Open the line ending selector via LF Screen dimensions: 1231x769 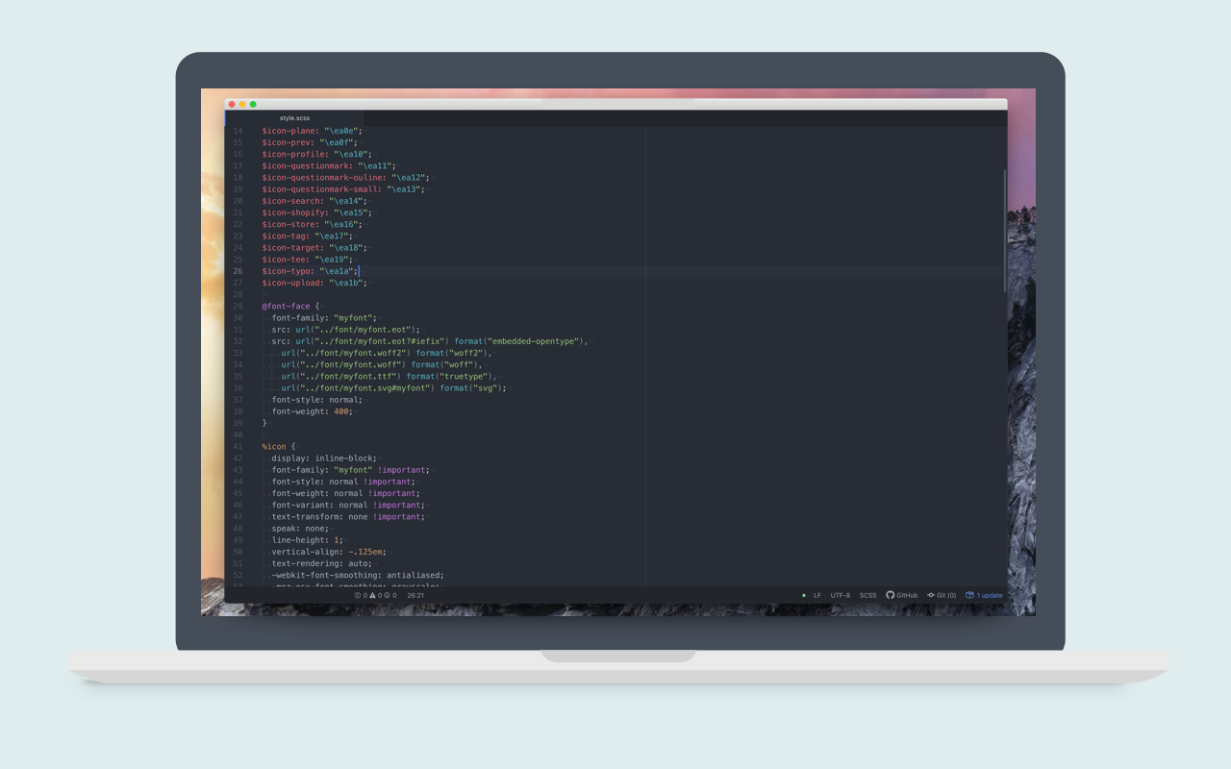[x=817, y=595]
